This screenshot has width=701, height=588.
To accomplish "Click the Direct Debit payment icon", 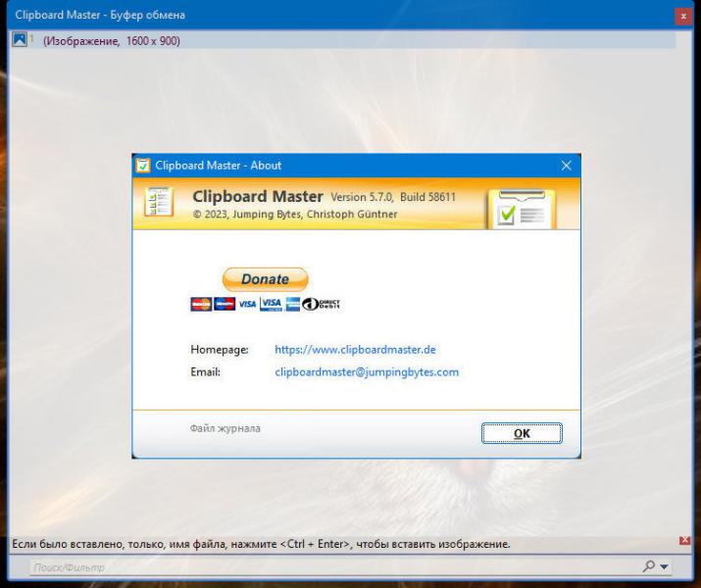I will click(x=321, y=304).
